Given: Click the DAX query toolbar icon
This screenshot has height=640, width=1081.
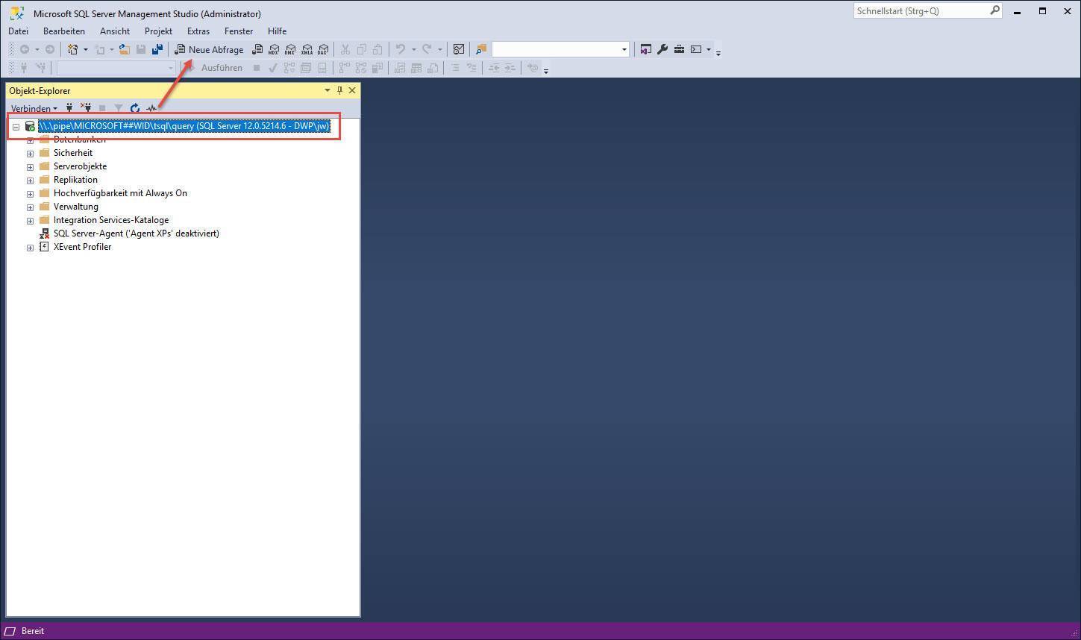Looking at the screenshot, I should point(323,50).
